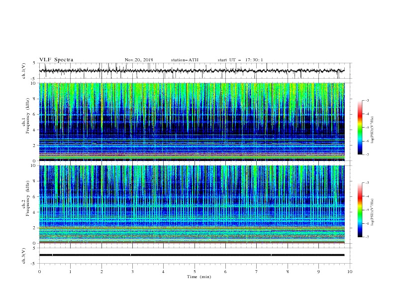Click the log(PSD) label beside ch.2 color bar
This screenshot has height=305, width=394.
[x=373, y=212]
